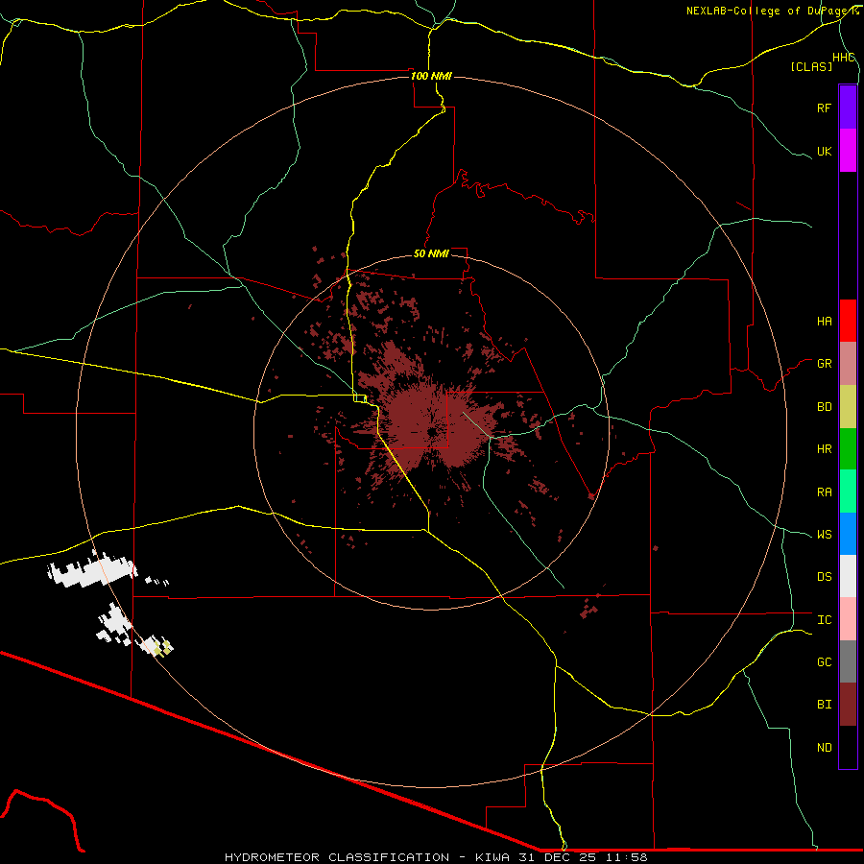
Task: Click the "HA" legend label
Action: (x=824, y=321)
